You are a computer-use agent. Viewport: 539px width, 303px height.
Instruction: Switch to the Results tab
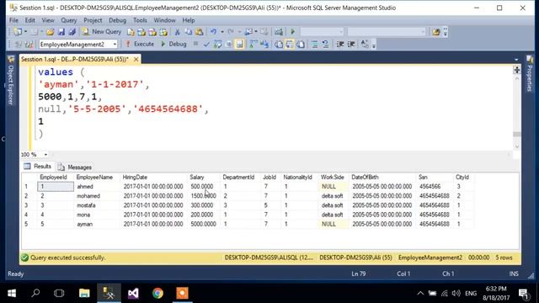pyautogui.click(x=38, y=167)
